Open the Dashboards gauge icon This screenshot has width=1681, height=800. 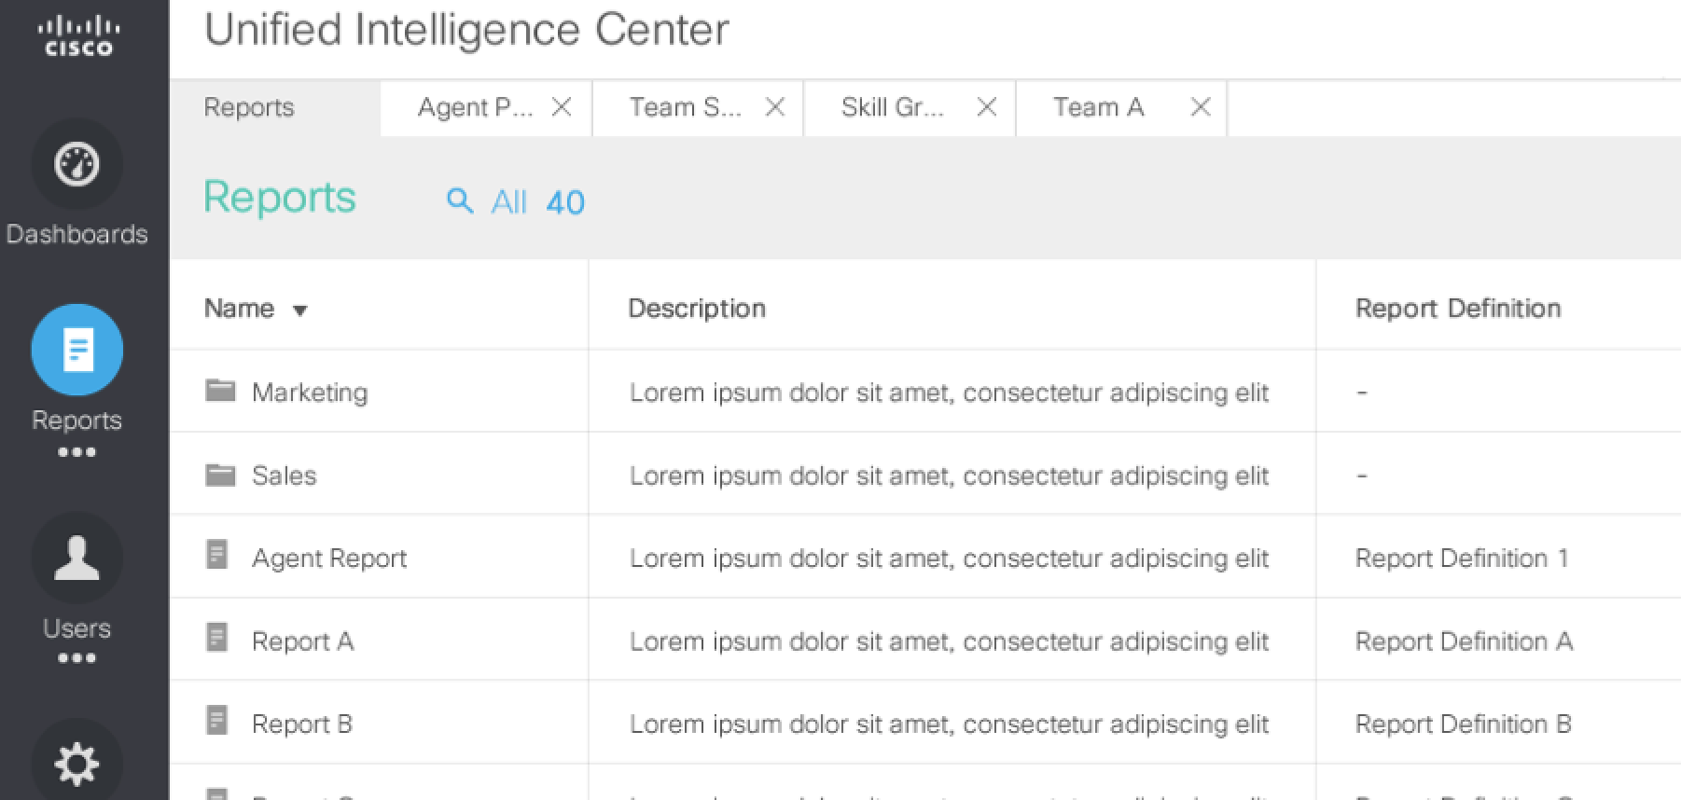76,165
